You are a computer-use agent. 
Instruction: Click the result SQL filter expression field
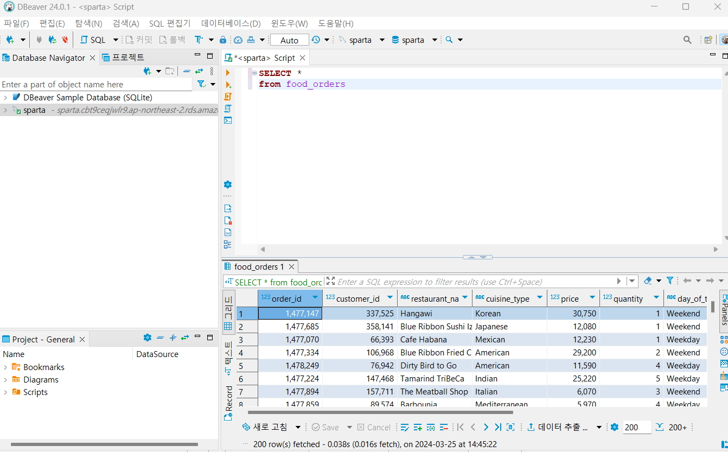tap(476, 282)
